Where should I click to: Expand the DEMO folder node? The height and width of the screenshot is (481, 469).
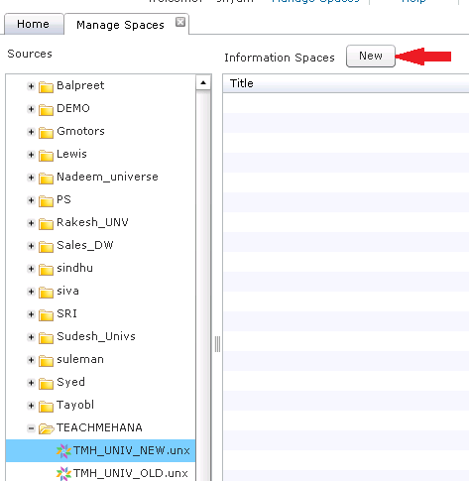click(x=31, y=109)
